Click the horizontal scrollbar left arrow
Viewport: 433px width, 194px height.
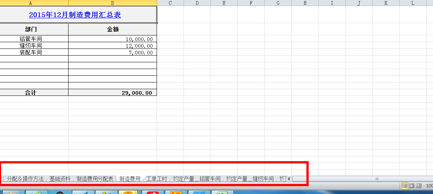point(289,179)
